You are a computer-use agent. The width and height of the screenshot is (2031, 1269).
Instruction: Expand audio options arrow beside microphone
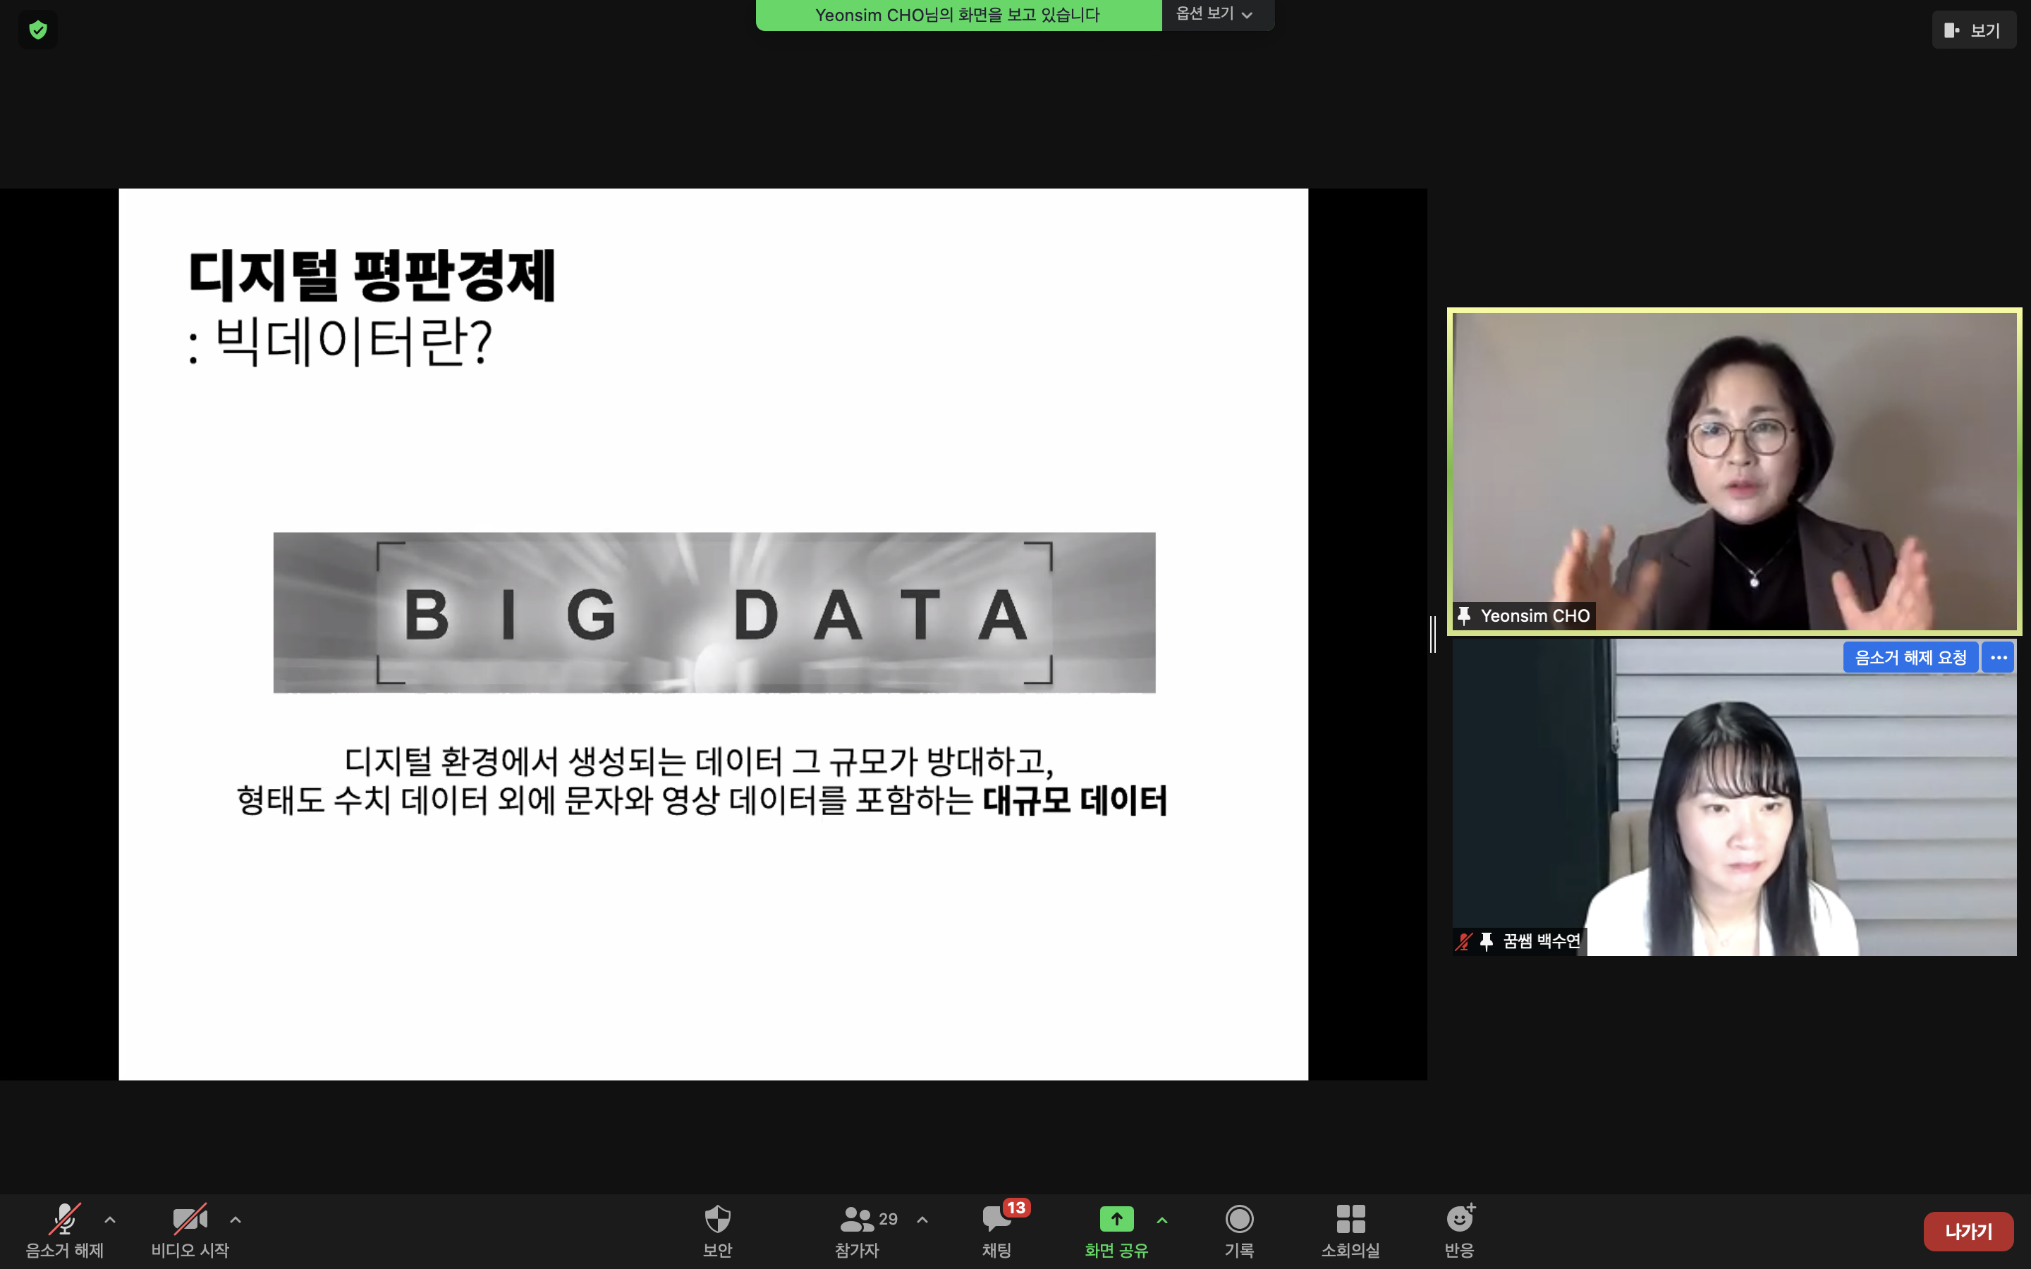click(110, 1220)
